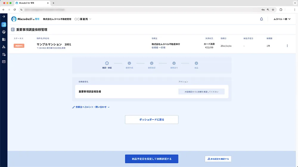Expand 依頼主へコメント・問い合わせ section
The height and width of the screenshot is (167, 298).
point(91,107)
